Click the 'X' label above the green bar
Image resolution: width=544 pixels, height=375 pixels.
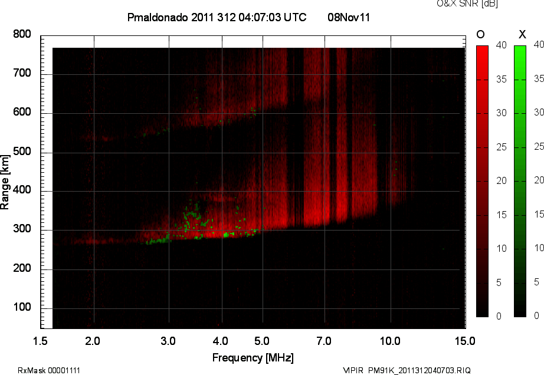pos(522,34)
